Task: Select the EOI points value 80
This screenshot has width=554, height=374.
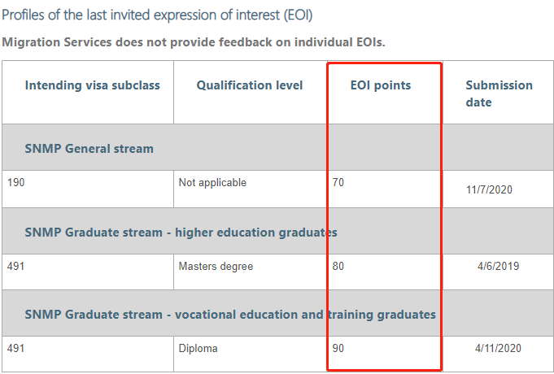Action: click(x=338, y=266)
